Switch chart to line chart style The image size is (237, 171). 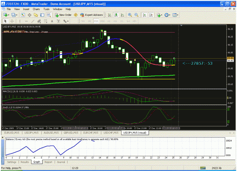click(122, 15)
